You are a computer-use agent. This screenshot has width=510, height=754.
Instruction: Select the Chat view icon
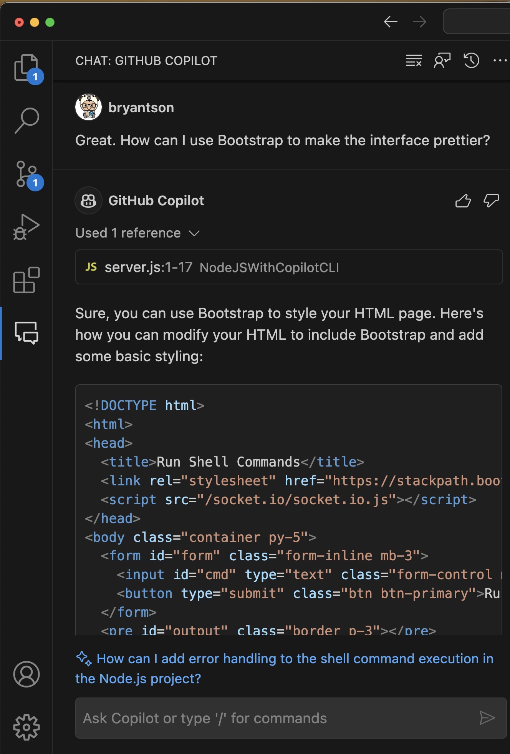pos(26,332)
